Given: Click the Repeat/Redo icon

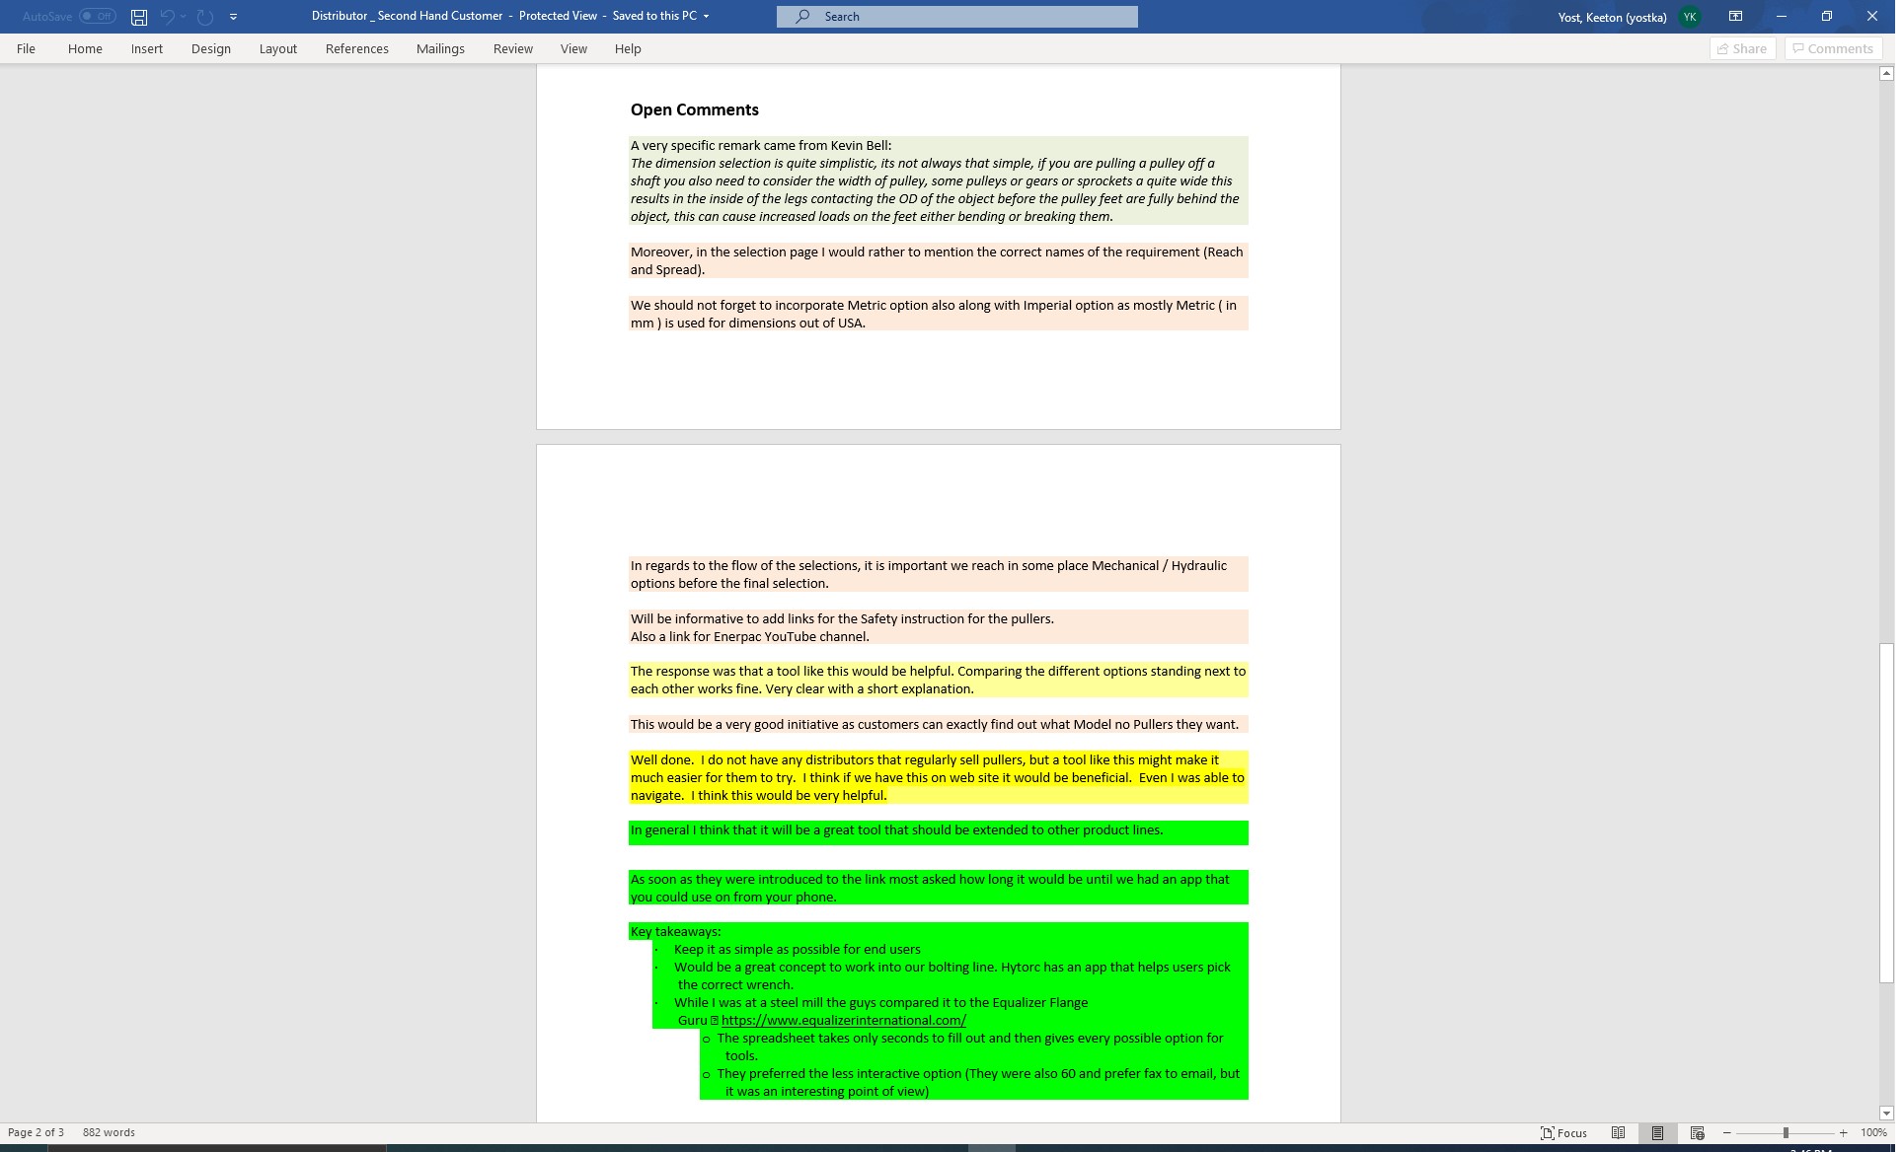Looking at the screenshot, I should click(203, 16).
